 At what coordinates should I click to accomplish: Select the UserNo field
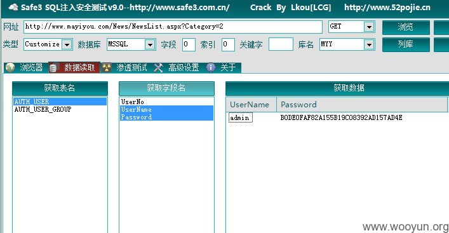[166, 102]
